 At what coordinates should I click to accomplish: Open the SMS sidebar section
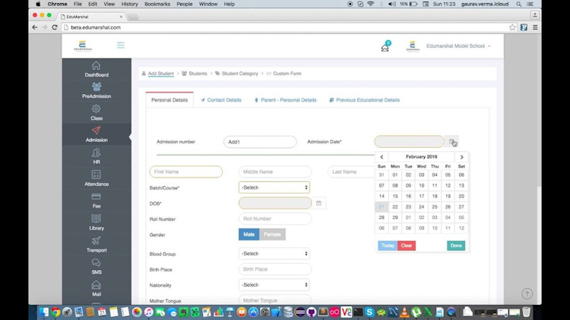pyautogui.click(x=97, y=267)
